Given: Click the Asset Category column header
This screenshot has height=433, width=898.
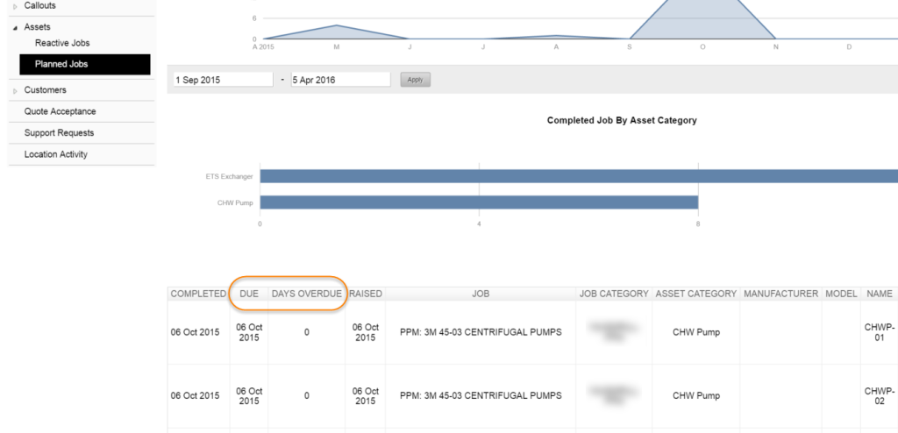Looking at the screenshot, I should [x=695, y=294].
